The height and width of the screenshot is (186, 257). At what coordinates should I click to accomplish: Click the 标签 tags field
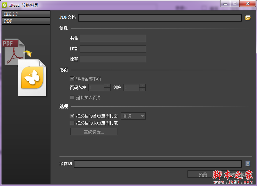point(113,59)
